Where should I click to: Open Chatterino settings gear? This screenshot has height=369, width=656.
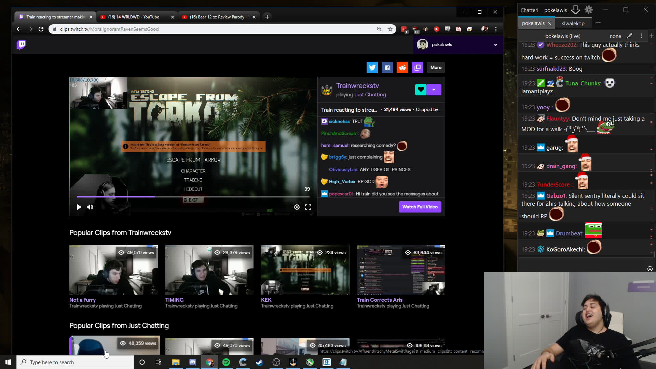point(588,10)
